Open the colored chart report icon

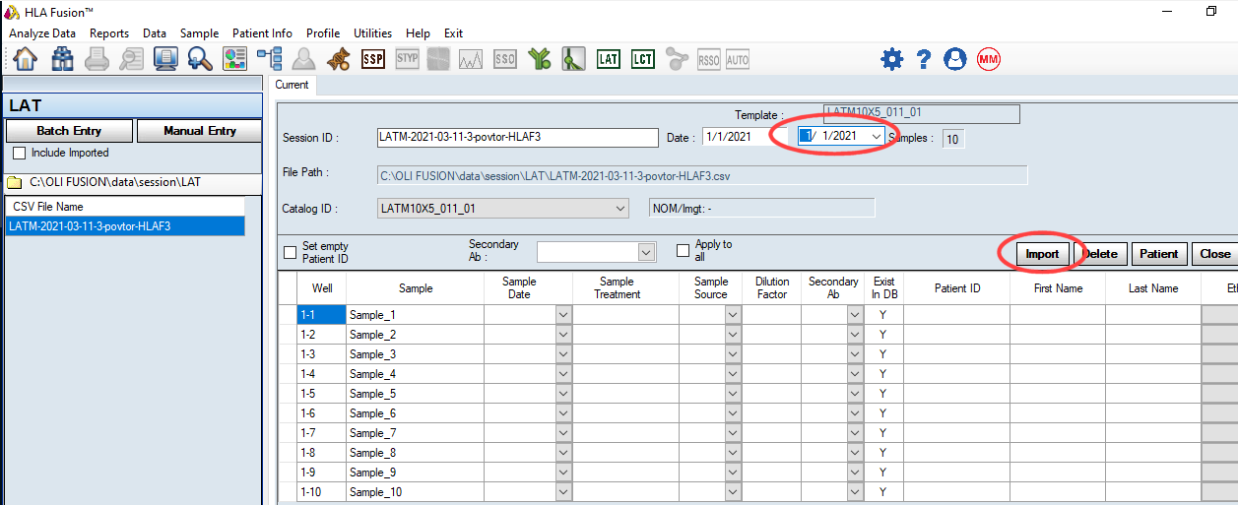click(234, 60)
